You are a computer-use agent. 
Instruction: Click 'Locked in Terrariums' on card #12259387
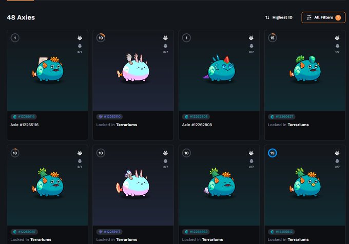pyautogui.click(x=31, y=239)
